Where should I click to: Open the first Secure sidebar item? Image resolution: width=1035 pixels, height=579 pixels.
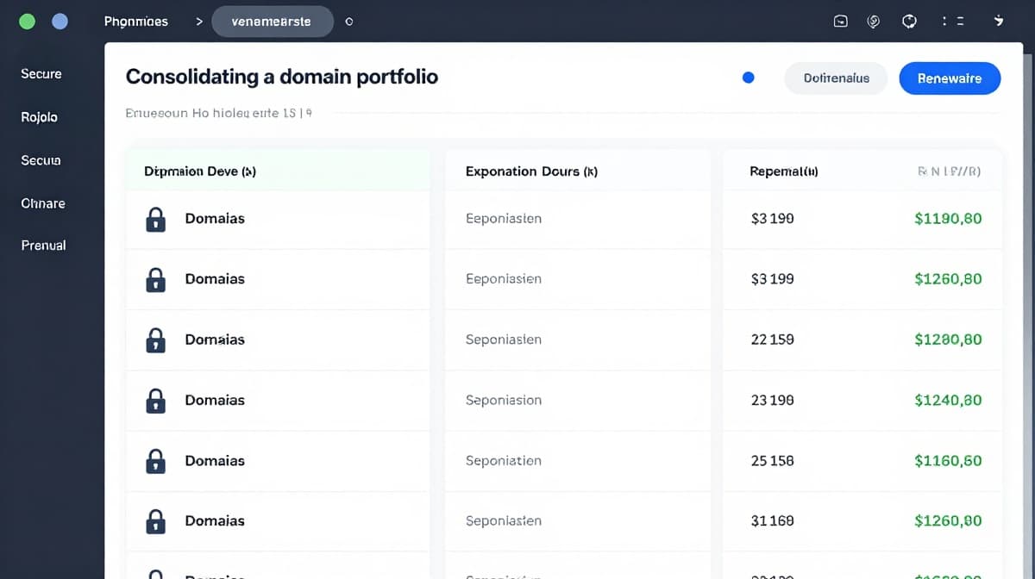point(41,74)
